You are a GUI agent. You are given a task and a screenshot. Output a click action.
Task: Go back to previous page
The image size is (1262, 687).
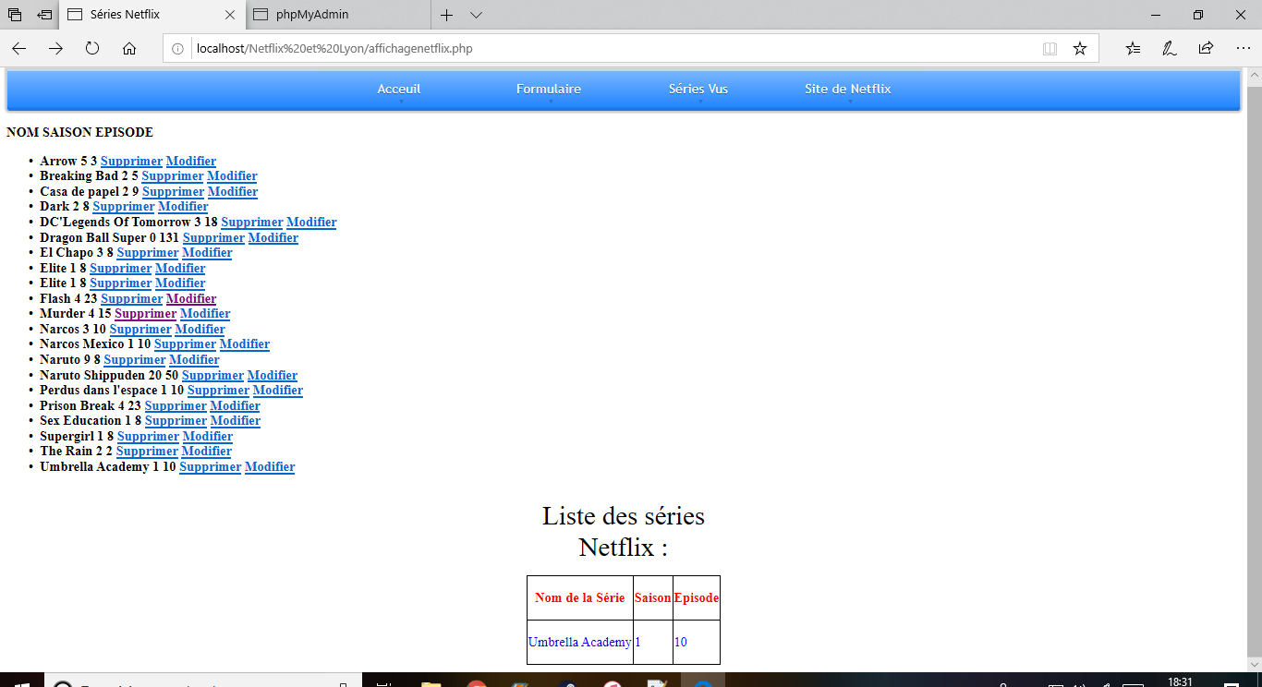click(19, 48)
